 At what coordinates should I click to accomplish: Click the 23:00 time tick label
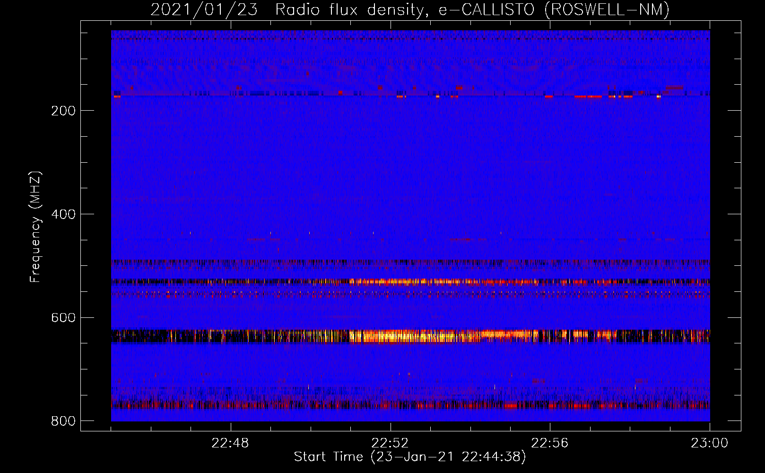click(x=709, y=443)
